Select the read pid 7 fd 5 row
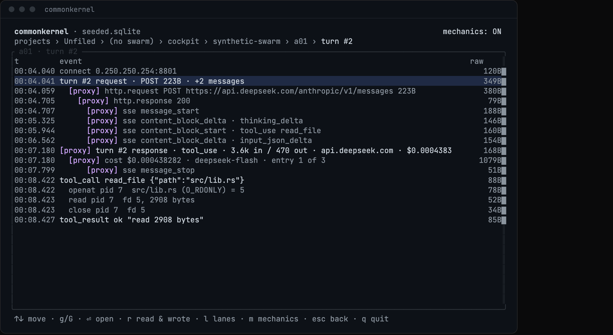The image size is (613, 335). 259,200
